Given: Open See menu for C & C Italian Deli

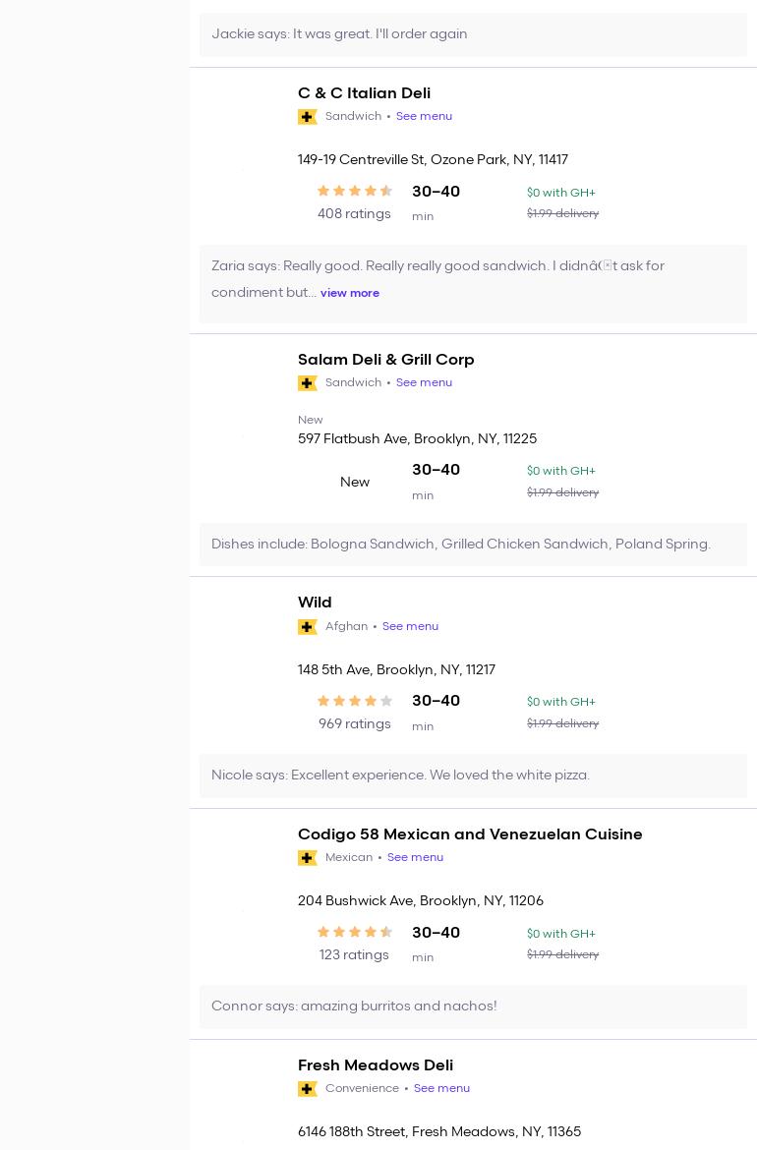Looking at the screenshot, I should [424, 116].
